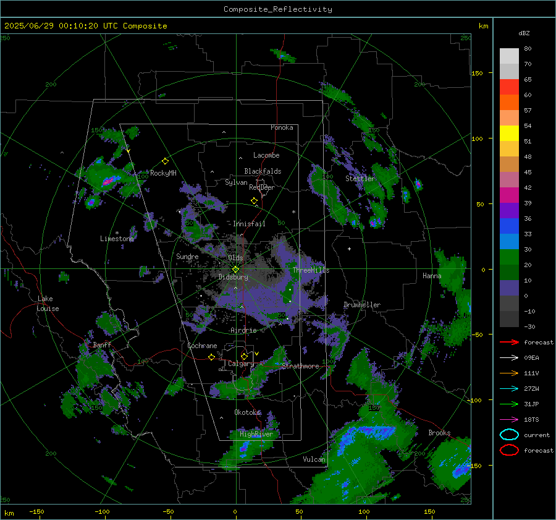This screenshot has width=556, height=520.
Task: Click the white 09EA arrow in the legend
Action: point(509,358)
